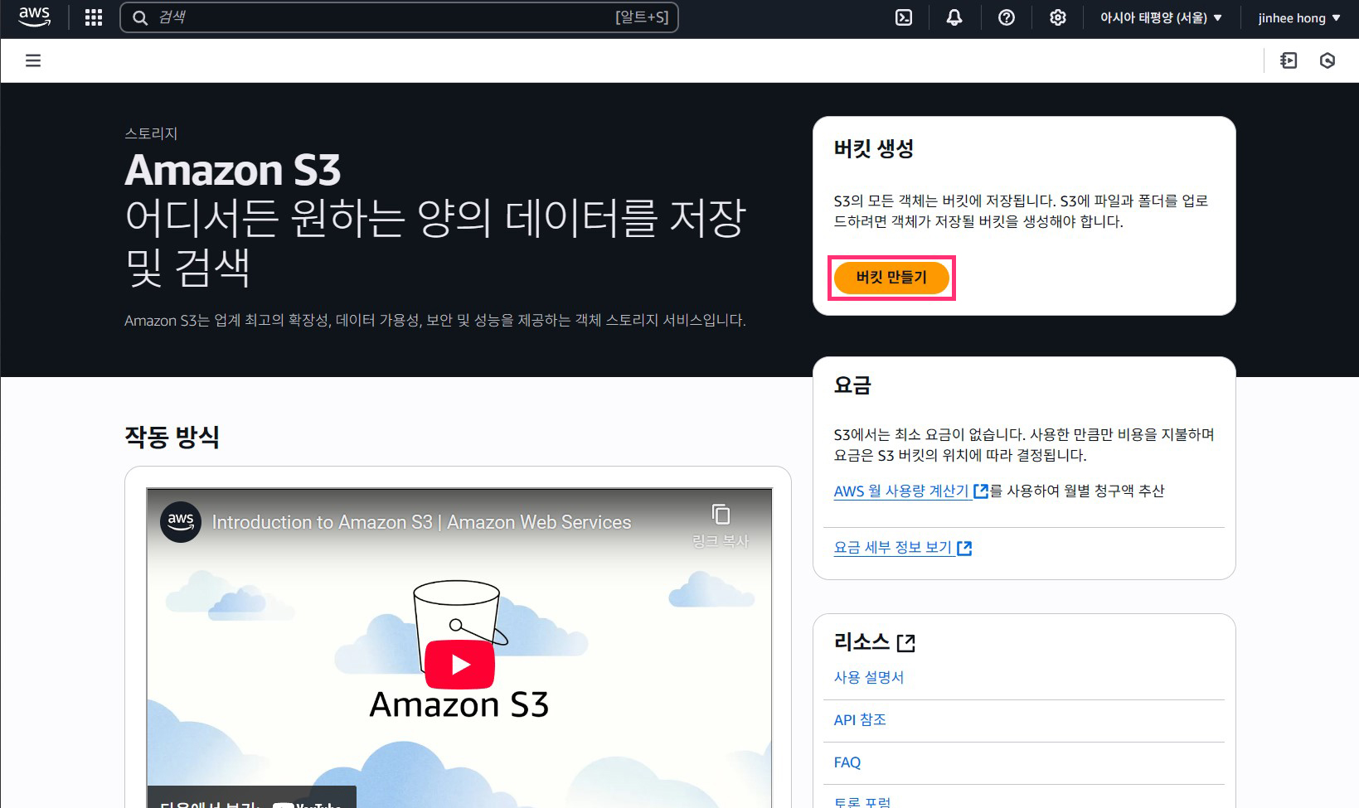This screenshot has width=1359, height=808.
Task: Expand the 아시아 태평양 (서울) region dropdown
Action: (1161, 17)
